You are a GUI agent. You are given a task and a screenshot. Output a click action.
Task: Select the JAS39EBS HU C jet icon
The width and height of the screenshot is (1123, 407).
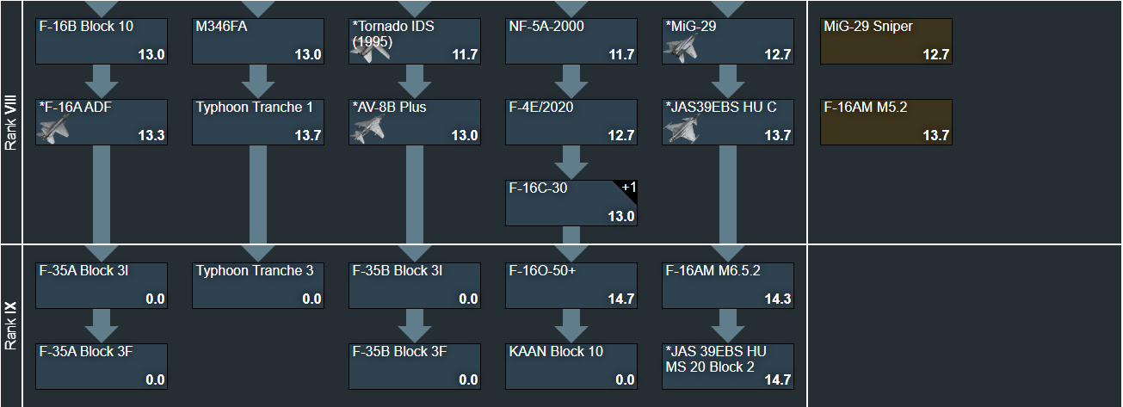[x=683, y=130]
